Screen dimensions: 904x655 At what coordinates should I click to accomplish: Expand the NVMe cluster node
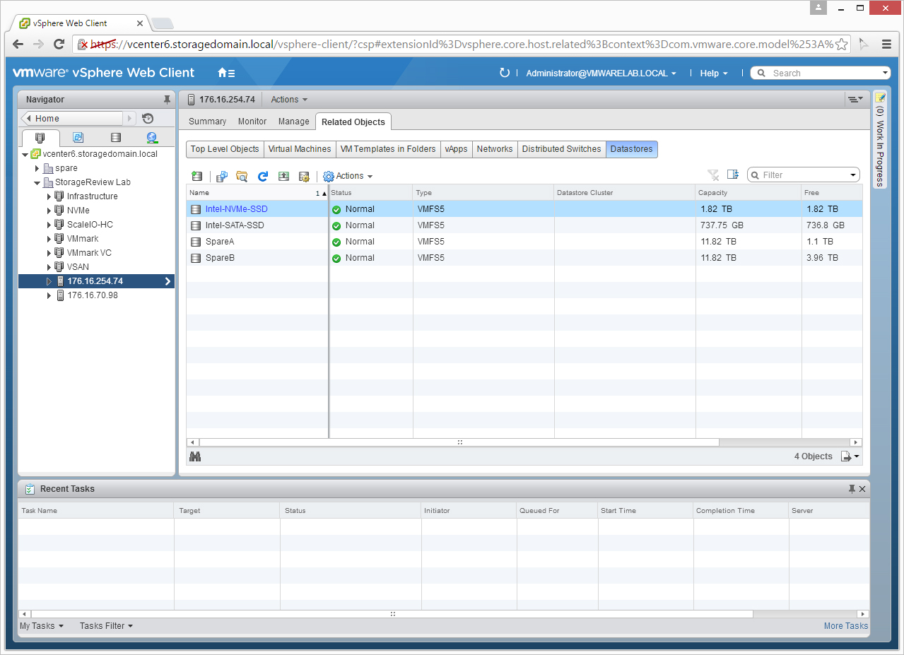click(49, 211)
